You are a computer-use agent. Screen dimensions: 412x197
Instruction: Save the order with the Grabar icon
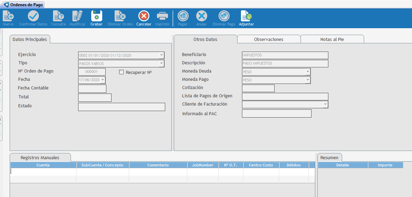(x=96, y=16)
